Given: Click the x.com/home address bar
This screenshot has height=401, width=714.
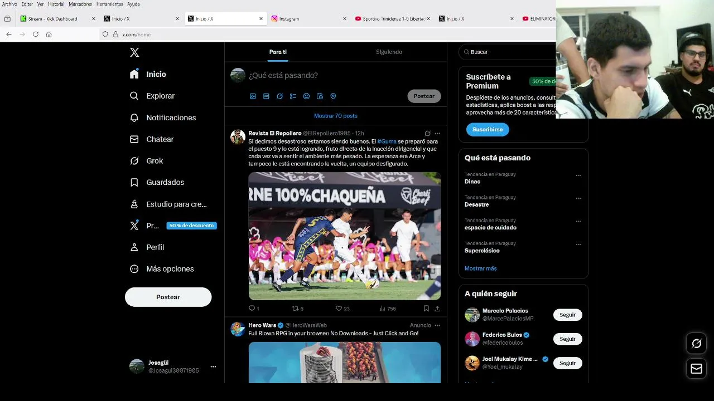Looking at the screenshot, I should coord(326,35).
